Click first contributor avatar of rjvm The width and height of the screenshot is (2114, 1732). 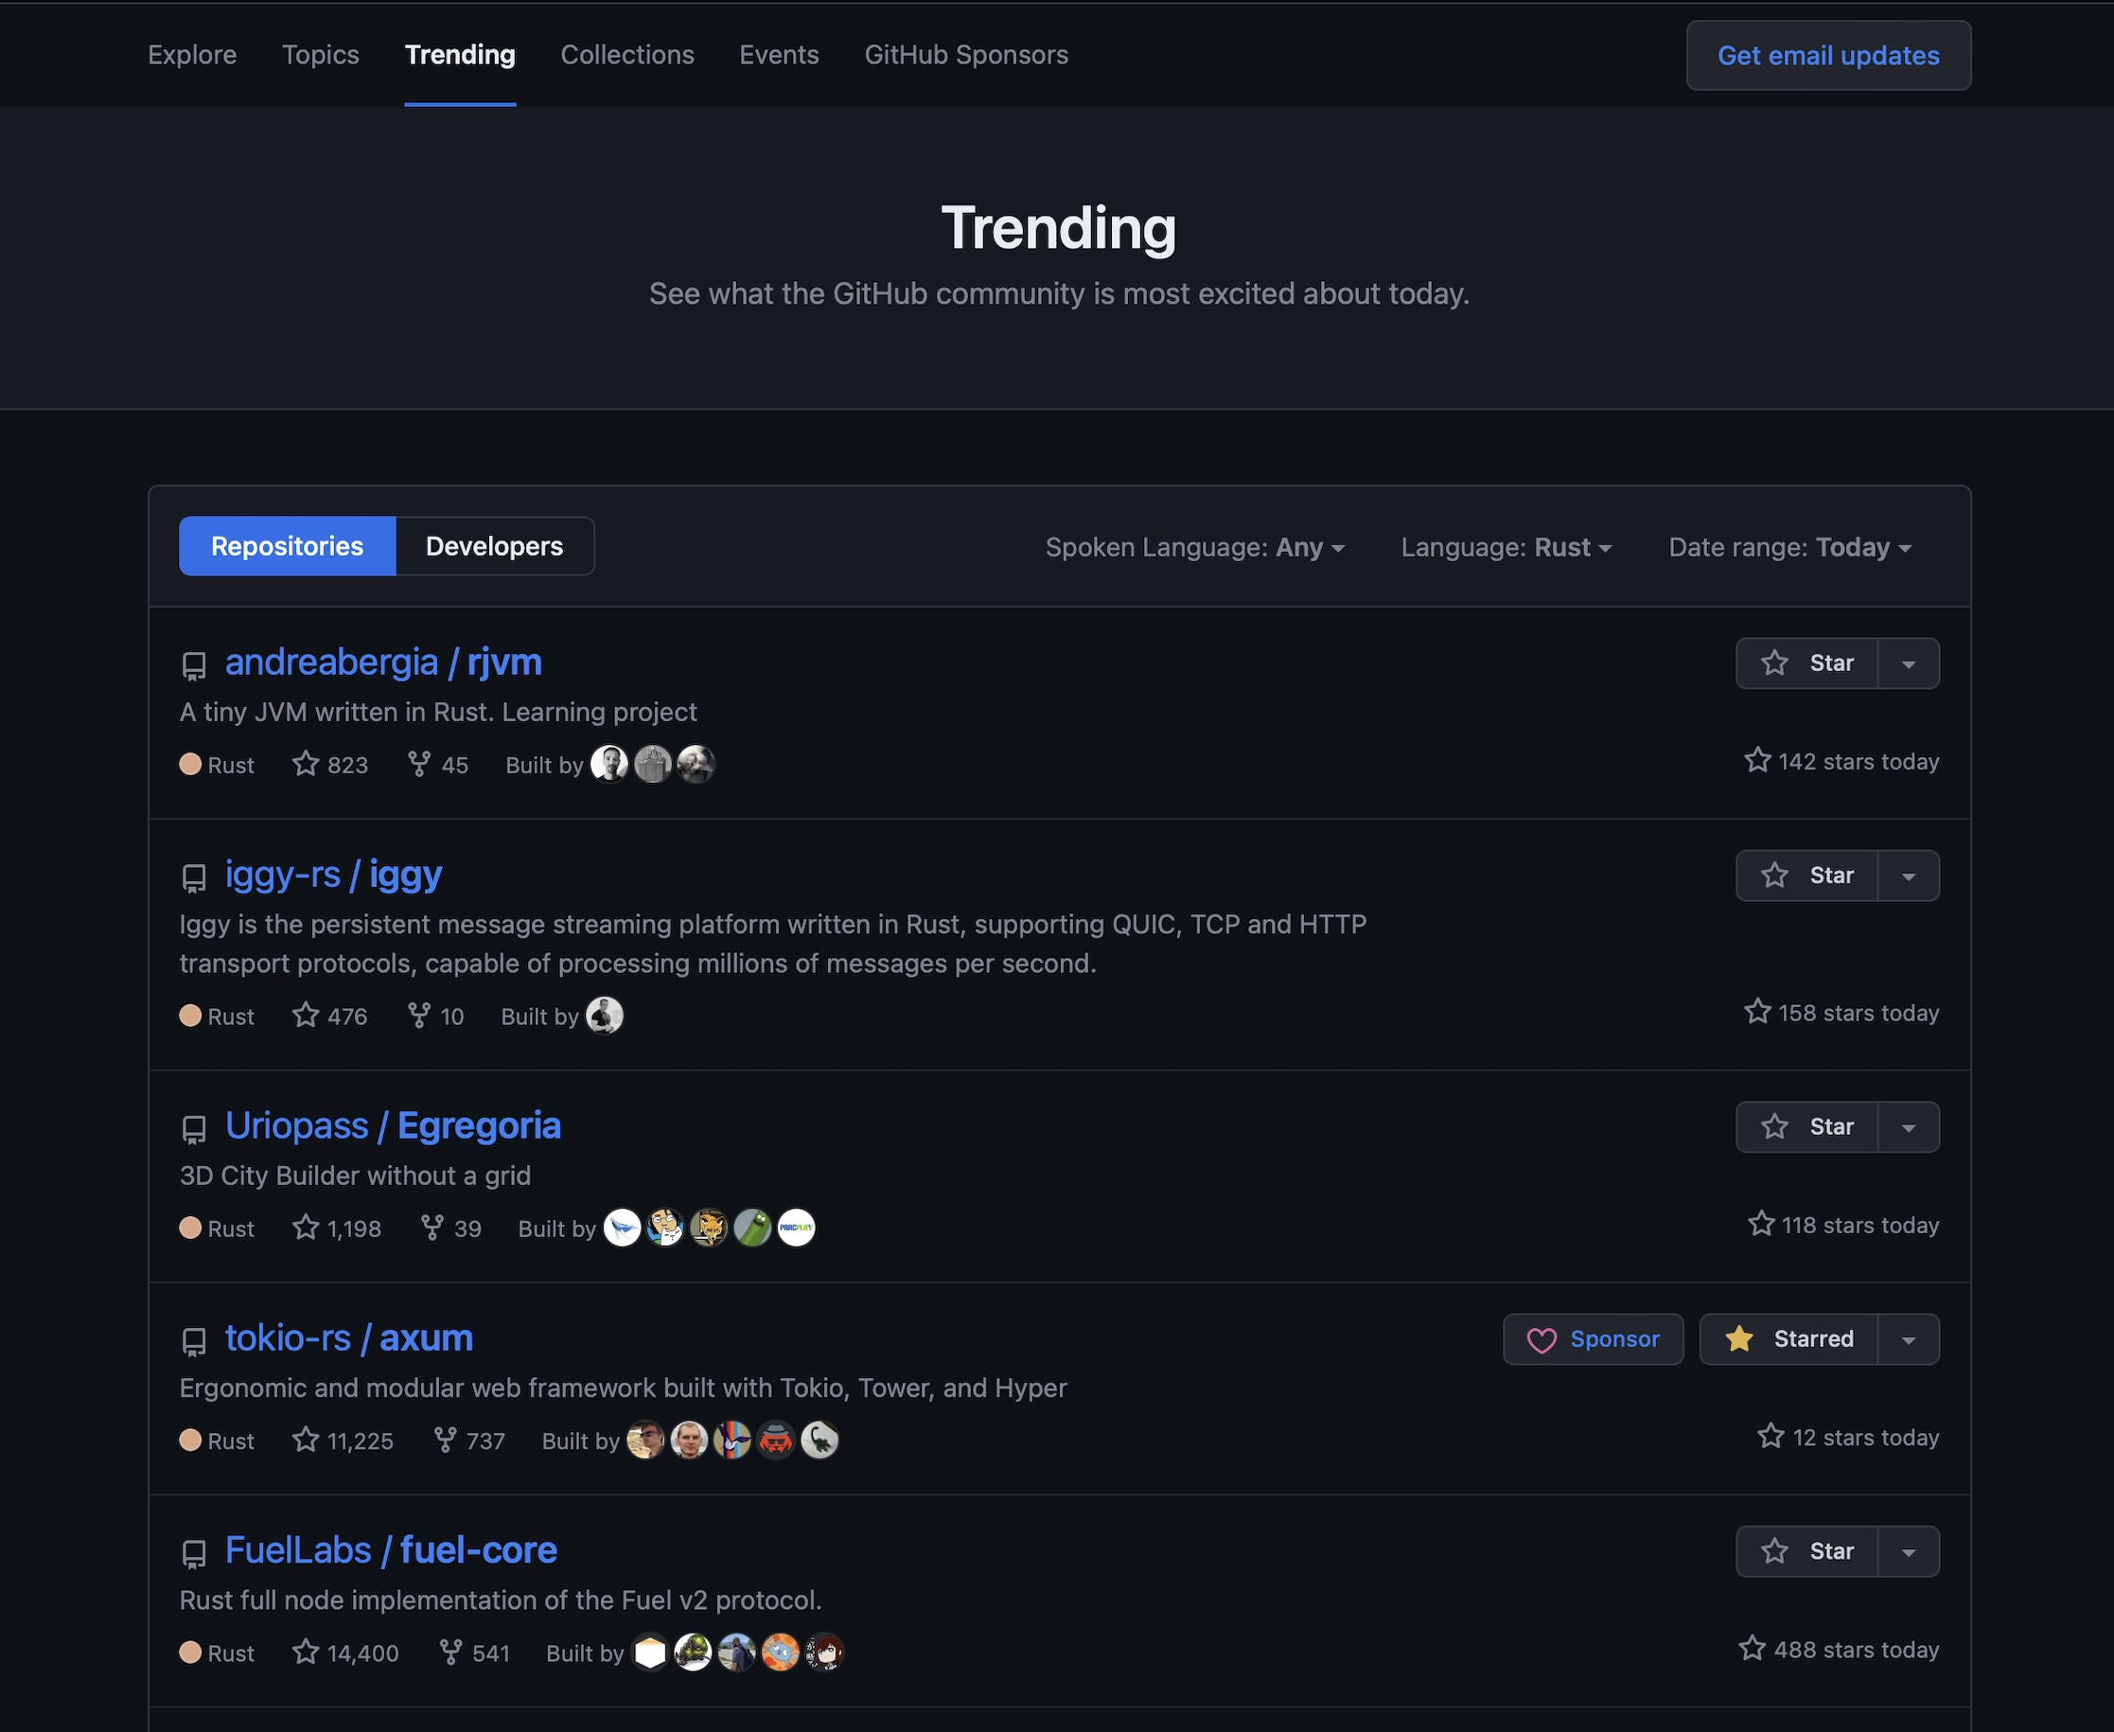click(x=609, y=764)
